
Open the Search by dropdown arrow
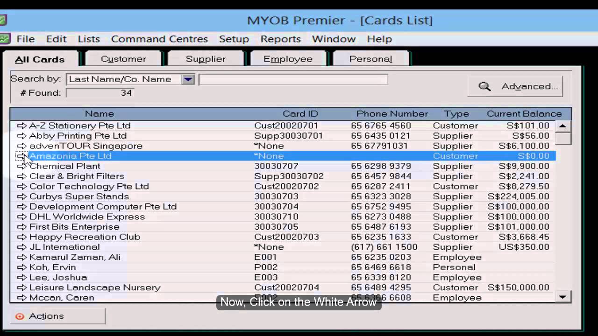point(188,79)
